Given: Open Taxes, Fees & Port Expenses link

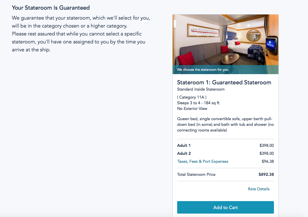Looking at the screenshot, I should 203,161.
